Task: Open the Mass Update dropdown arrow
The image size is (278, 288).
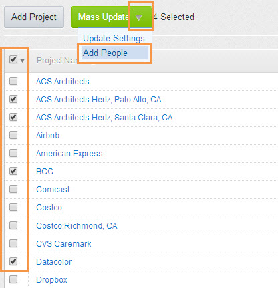Action: click(139, 17)
